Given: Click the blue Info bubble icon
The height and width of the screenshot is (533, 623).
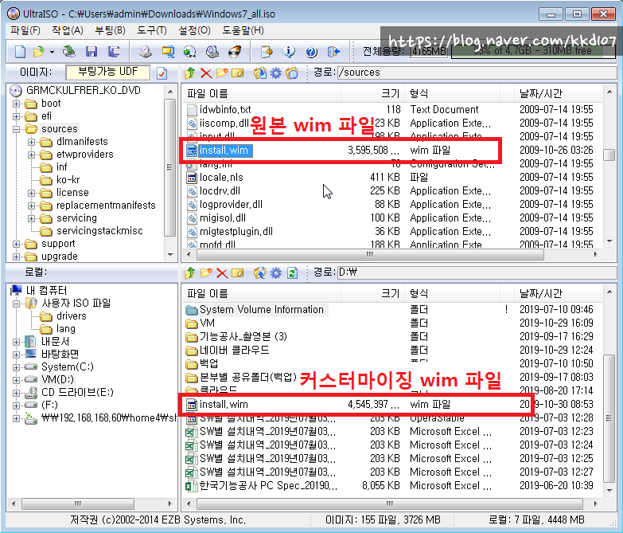Looking at the screenshot, I should (x=289, y=52).
